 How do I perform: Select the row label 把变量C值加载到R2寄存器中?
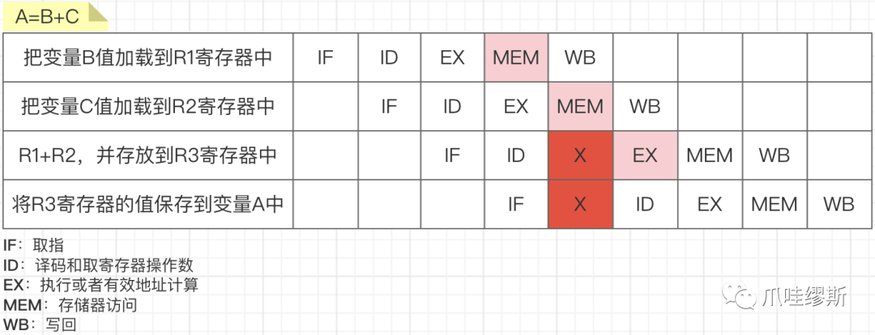point(148,107)
